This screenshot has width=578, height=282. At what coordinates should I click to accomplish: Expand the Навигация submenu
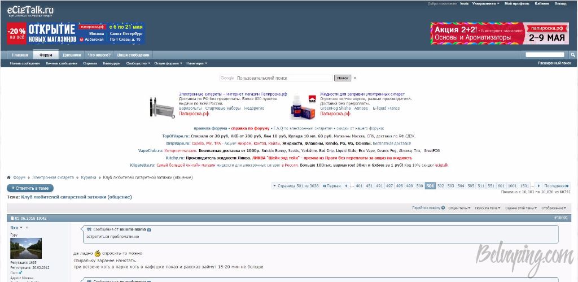click(196, 63)
